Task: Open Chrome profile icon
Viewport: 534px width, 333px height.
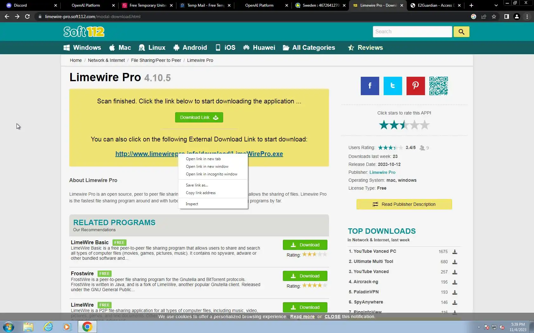Action: point(517,16)
